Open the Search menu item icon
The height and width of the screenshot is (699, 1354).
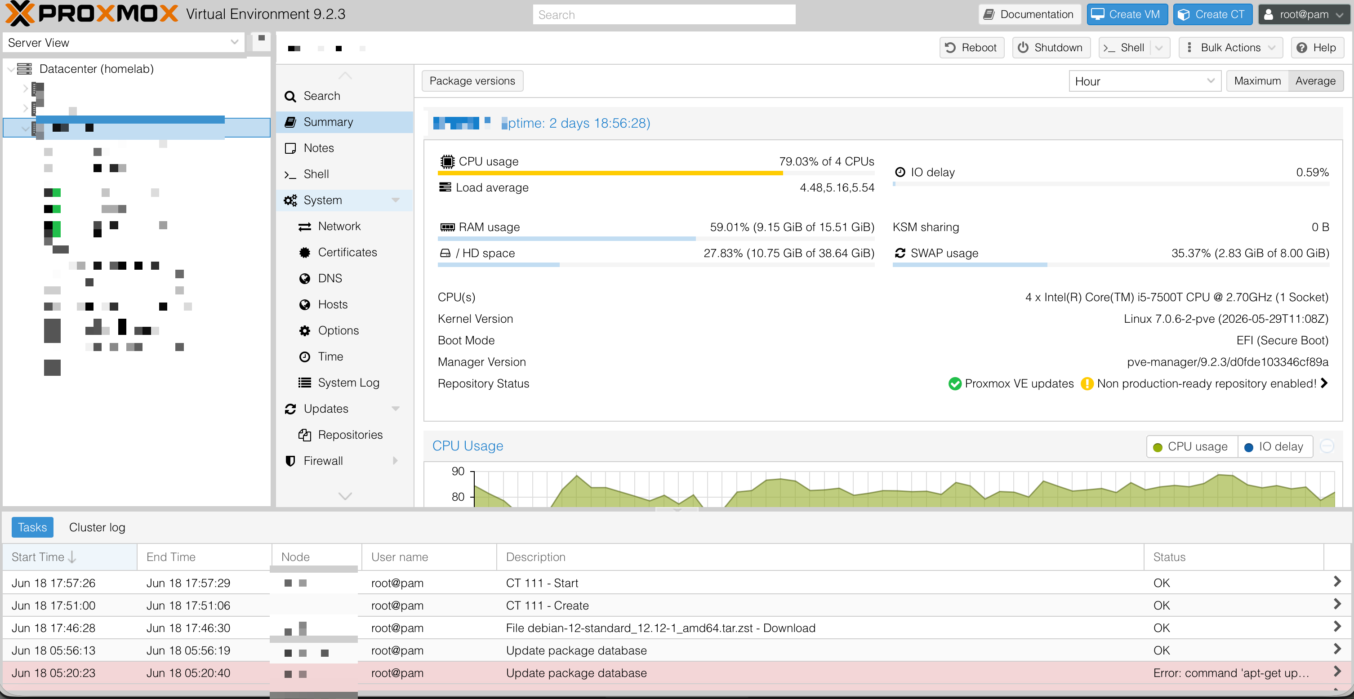coord(290,96)
